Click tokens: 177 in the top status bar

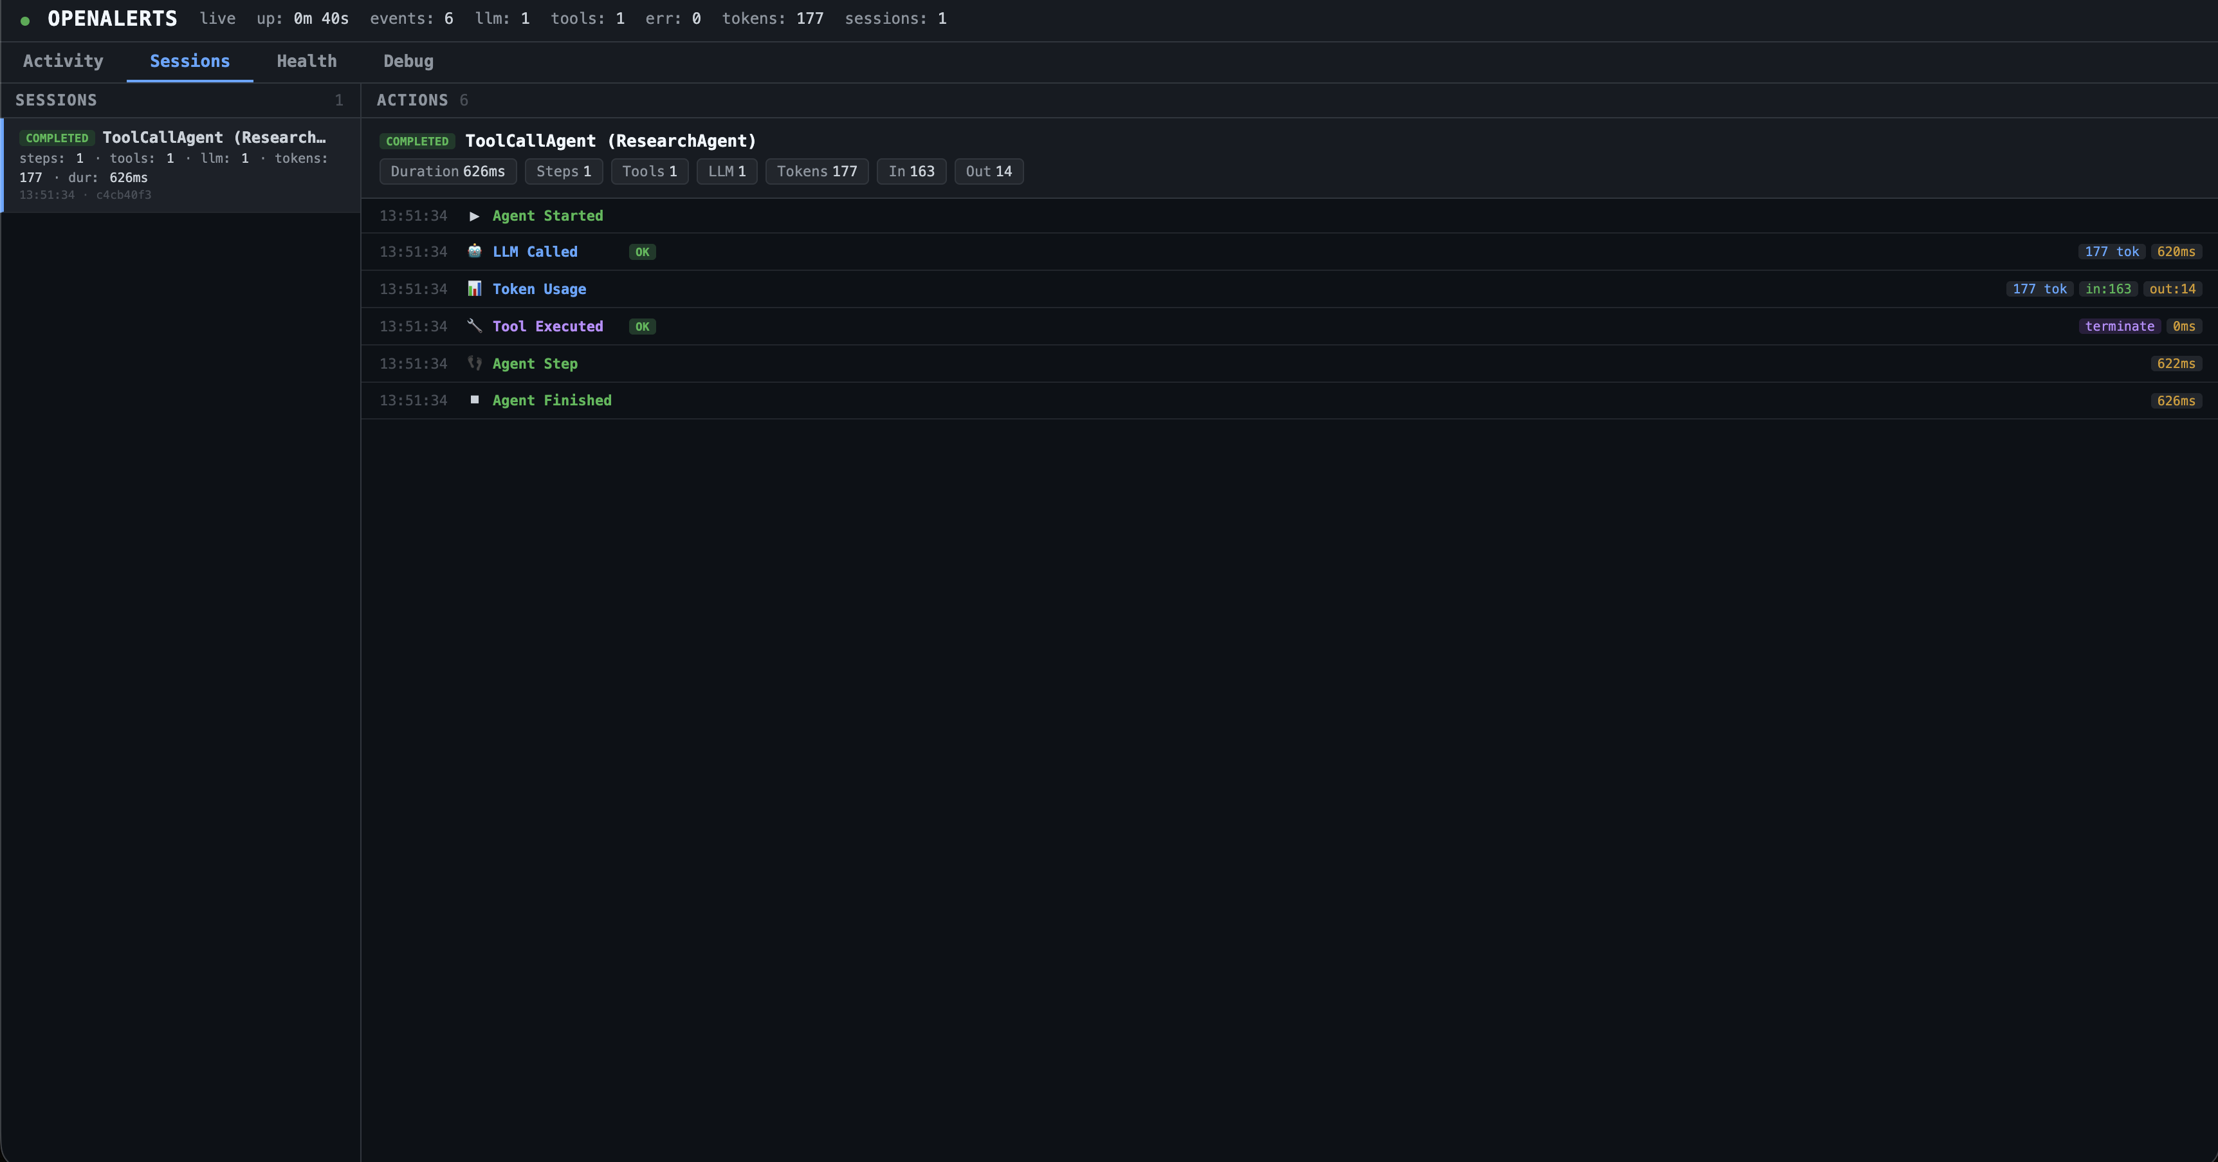point(773,18)
